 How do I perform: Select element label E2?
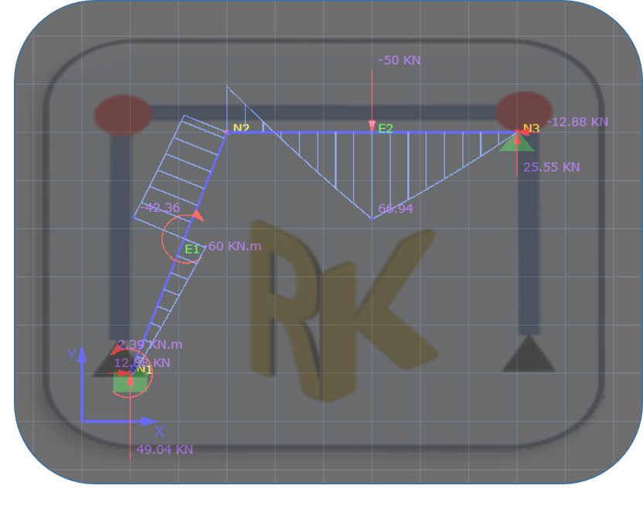click(x=385, y=128)
